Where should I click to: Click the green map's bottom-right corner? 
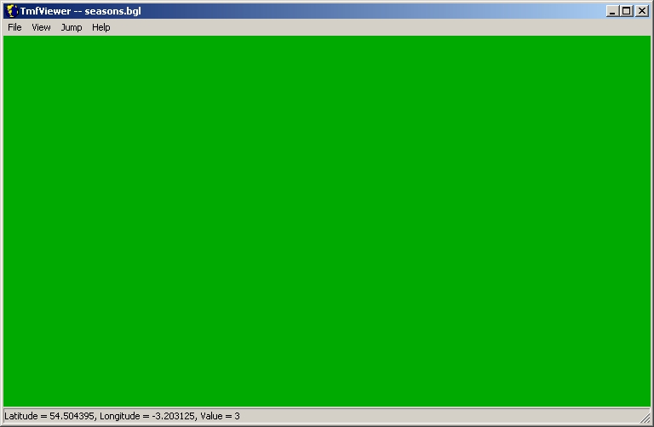pyautogui.click(x=646, y=403)
